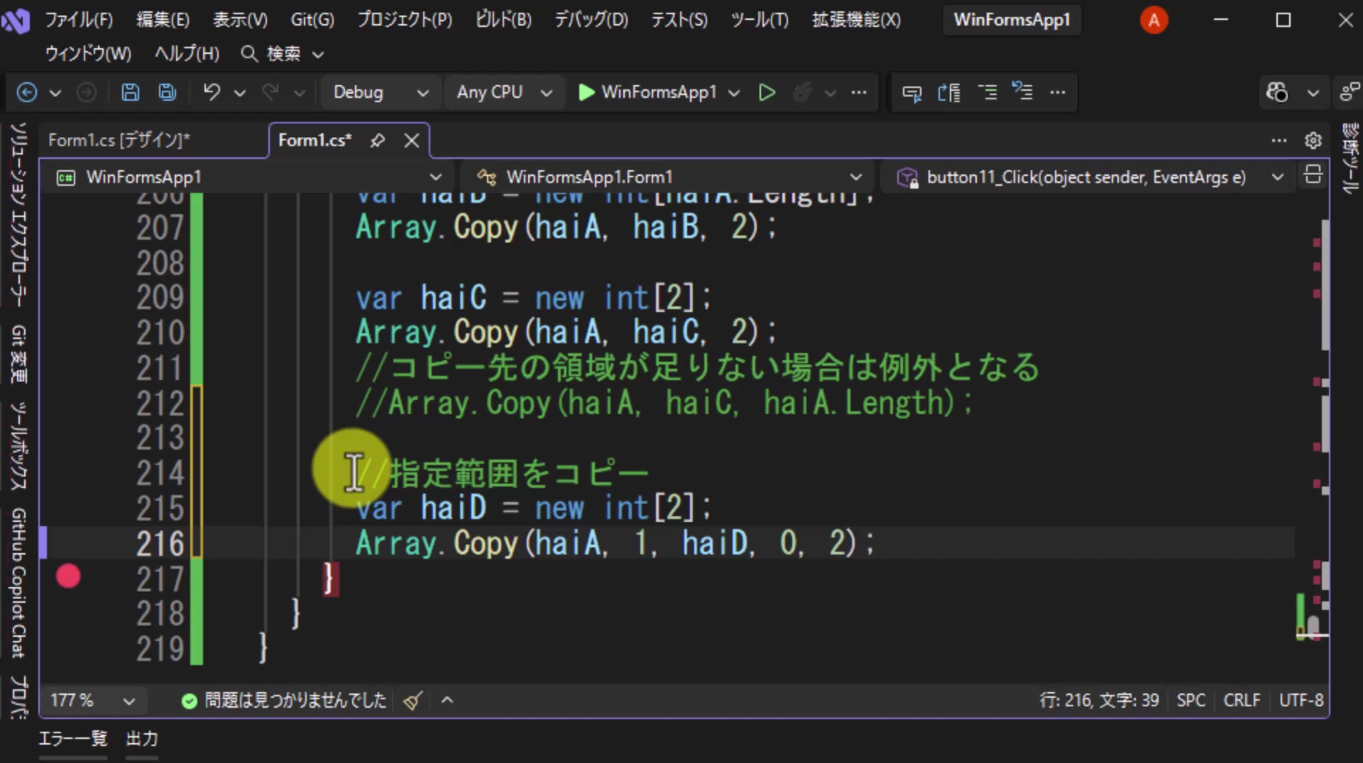This screenshot has width=1363, height=763.
Task: Click the signed-in account avatar A
Action: (x=1154, y=20)
